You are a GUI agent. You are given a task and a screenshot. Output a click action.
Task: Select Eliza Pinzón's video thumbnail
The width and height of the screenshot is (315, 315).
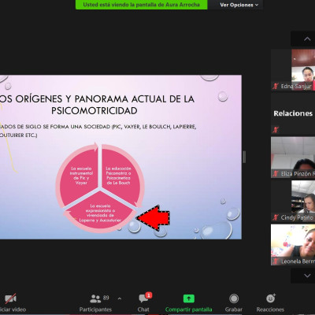tap(293, 157)
